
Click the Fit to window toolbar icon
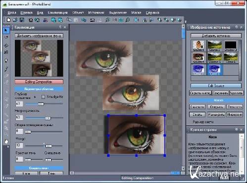coord(121,20)
